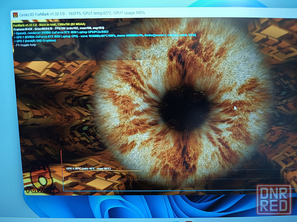Select the yellow 'Burn-in test, 1366x768' overlay line
This screenshot has width=297, height=222.
pyautogui.click(x=49, y=24)
